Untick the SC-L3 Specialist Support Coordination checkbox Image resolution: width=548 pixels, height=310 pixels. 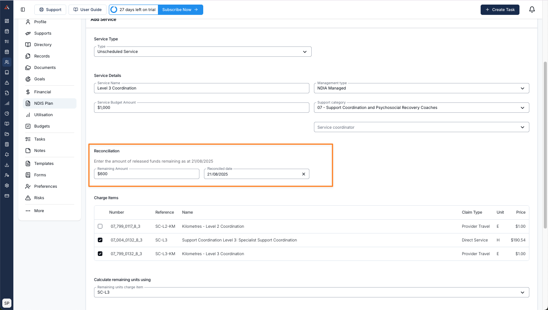point(100,240)
